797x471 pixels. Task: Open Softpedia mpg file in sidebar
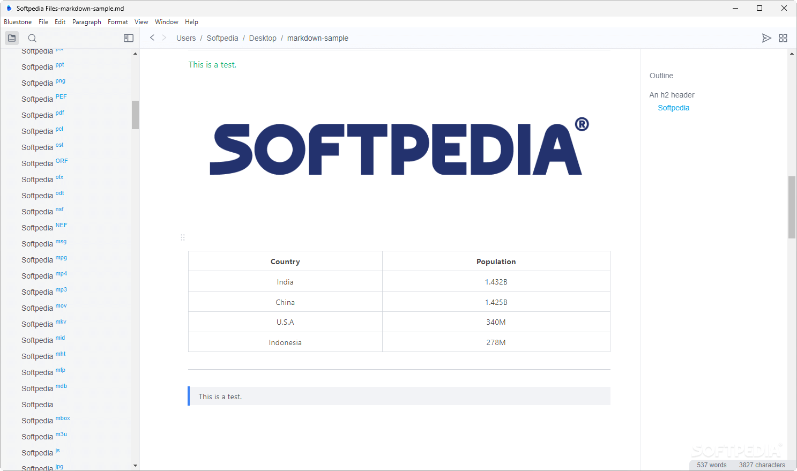point(44,259)
